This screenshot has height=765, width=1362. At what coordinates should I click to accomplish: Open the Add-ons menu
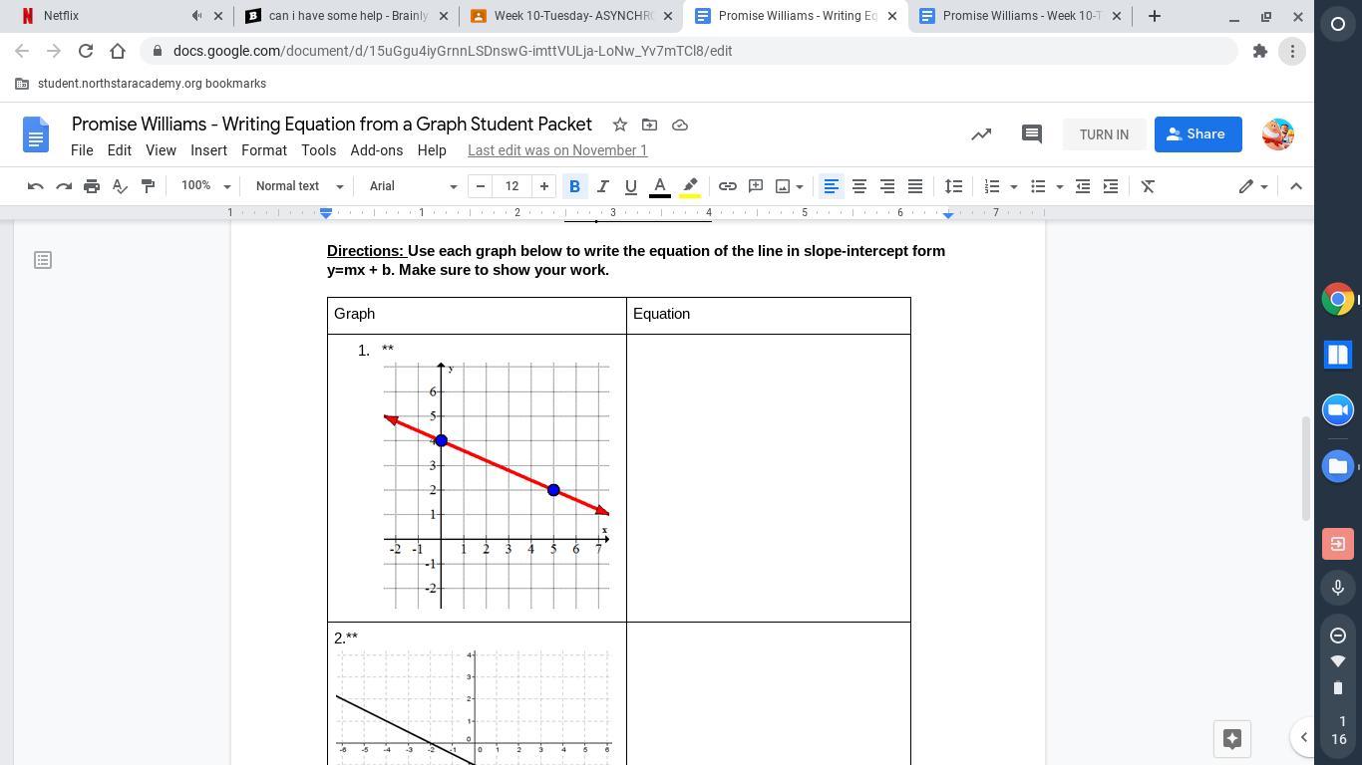[x=377, y=150]
